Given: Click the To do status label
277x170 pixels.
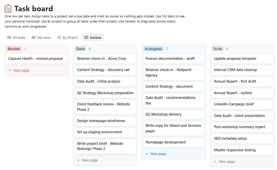Looking at the screenshot, I should coord(218,49).
